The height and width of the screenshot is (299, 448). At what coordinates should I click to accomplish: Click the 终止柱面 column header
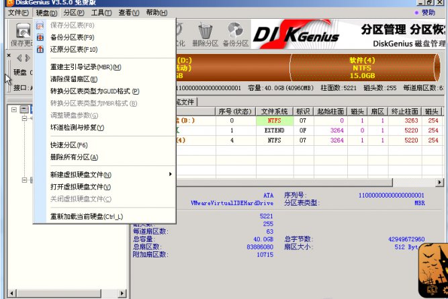tap(404, 111)
